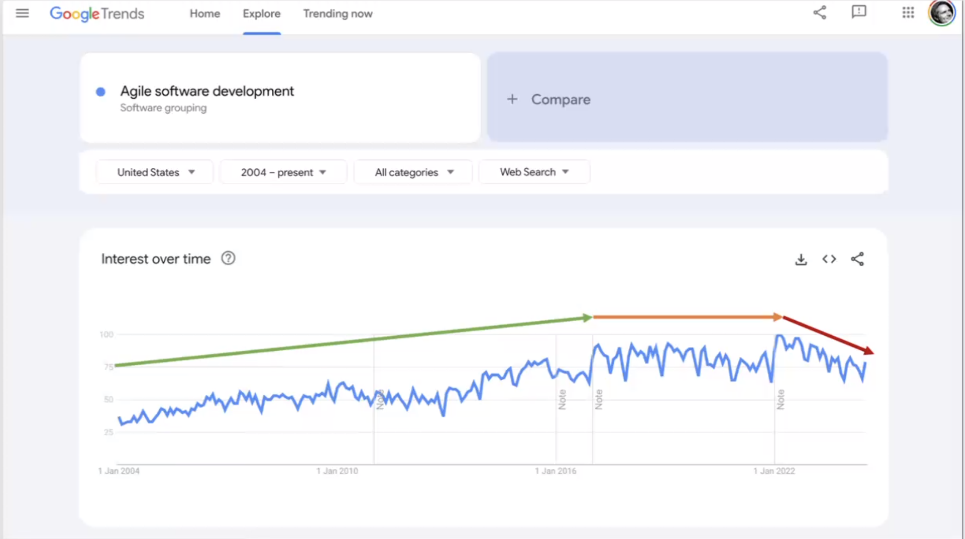Go to the Home tab
The height and width of the screenshot is (539, 965).
pos(205,14)
